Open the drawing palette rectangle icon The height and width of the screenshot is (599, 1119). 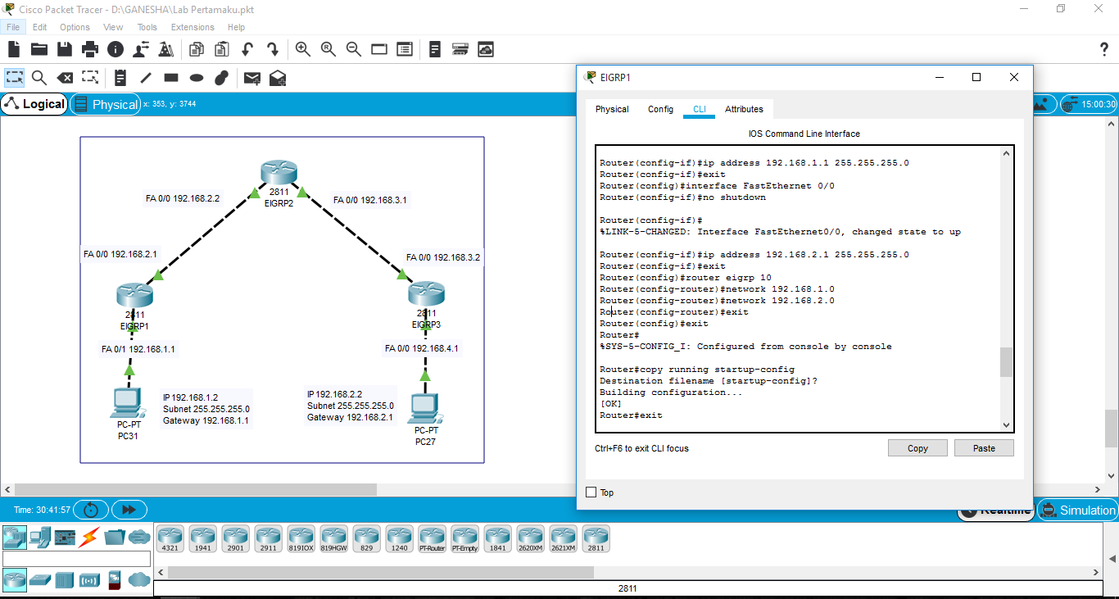click(379, 49)
